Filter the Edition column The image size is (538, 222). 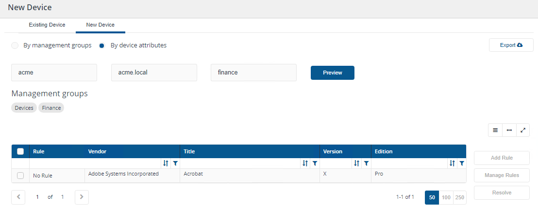(462, 163)
